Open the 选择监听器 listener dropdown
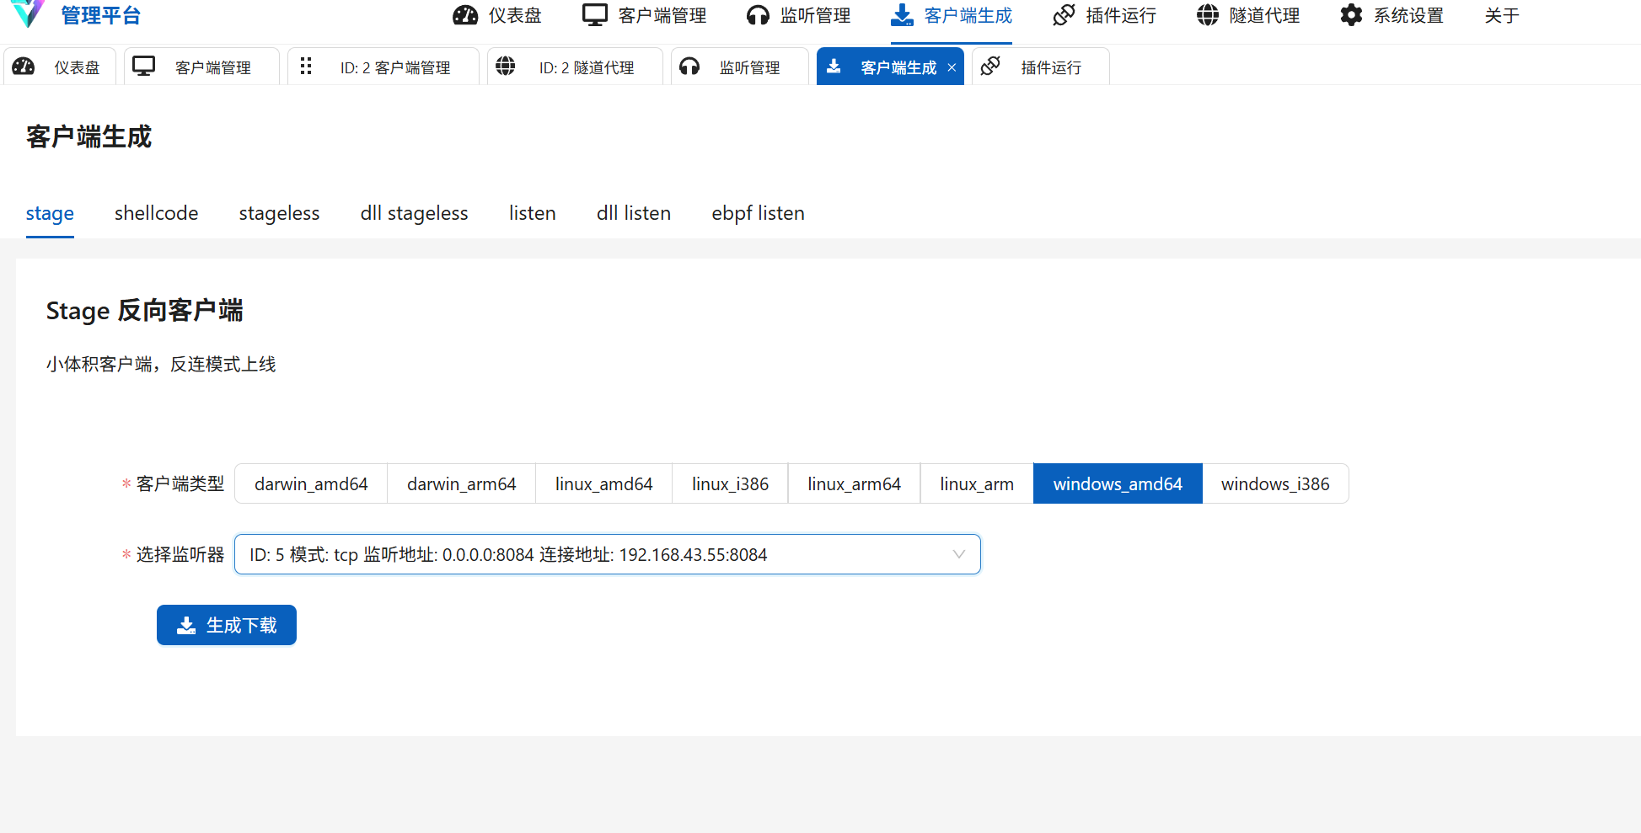The image size is (1641, 833). (607, 554)
